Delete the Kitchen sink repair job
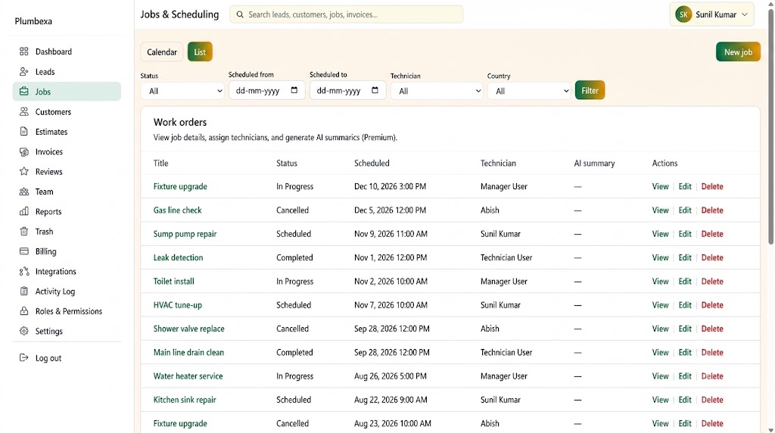 712,400
